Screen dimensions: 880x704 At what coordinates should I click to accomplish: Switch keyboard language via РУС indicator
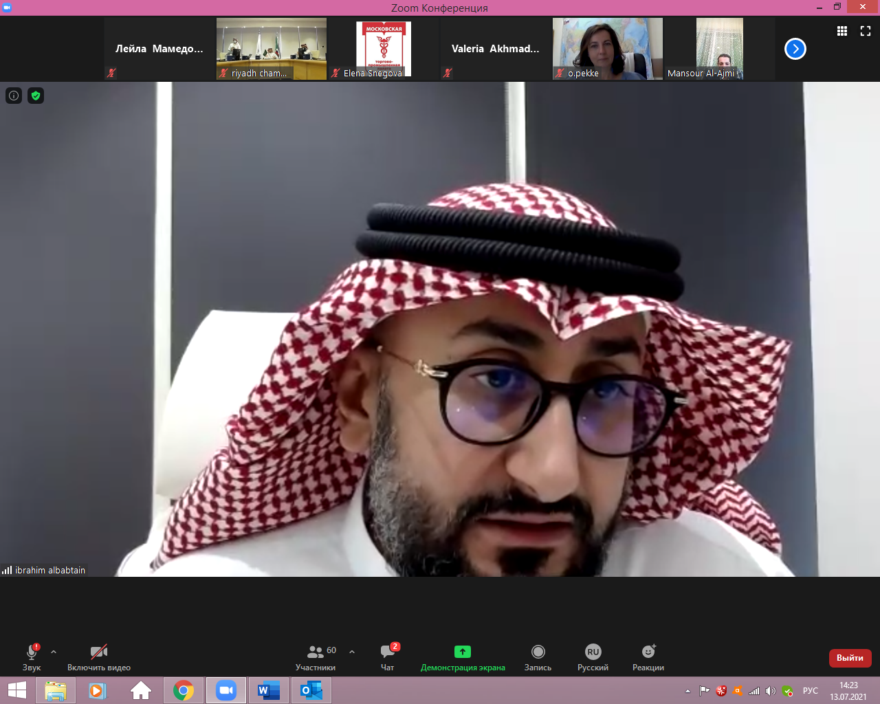tap(811, 691)
